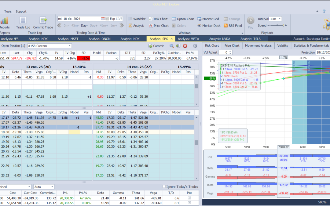Open the Analysis window from ribbon
The image size is (330, 206).
[x=136, y=26]
